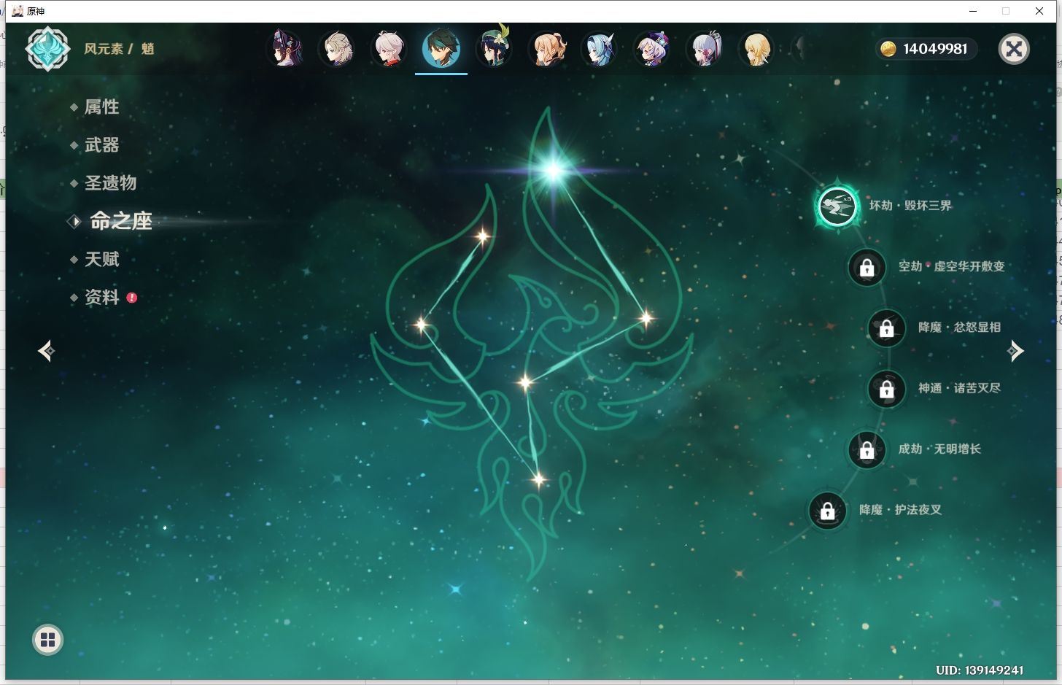Select the silver-haired character portrait
Screen dimensions: 1062x685
click(705, 49)
